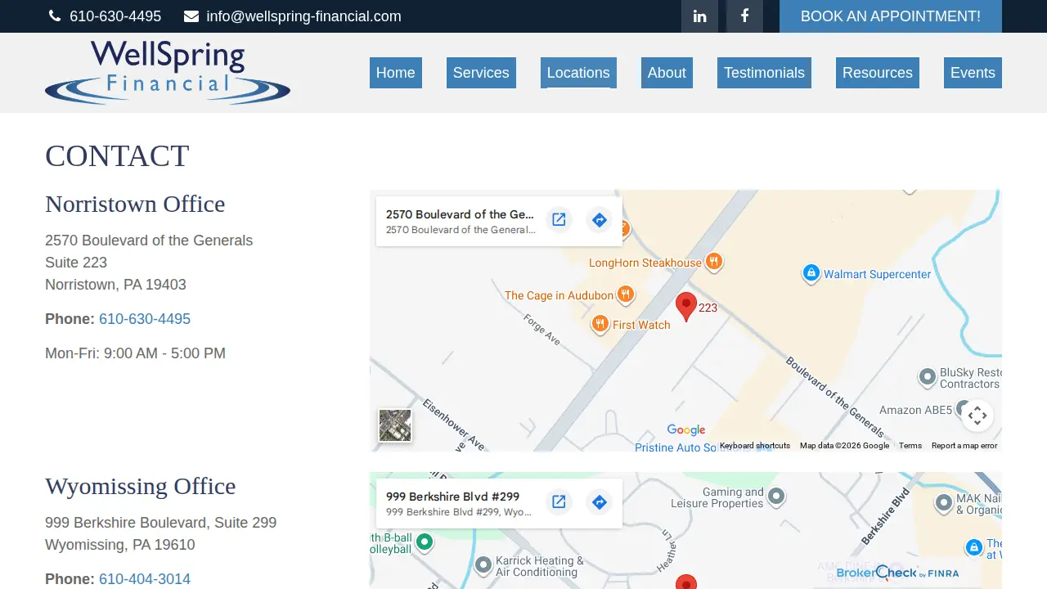Select the Walmart Supercenter map marker

click(x=811, y=273)
